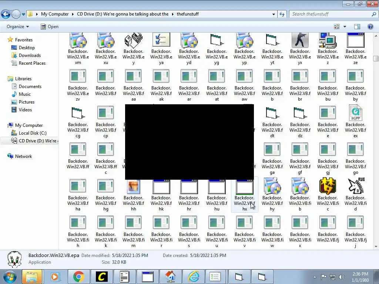Screen dimensions: 379x284
Task: Select Music library
Action: [x=25, y=94]
